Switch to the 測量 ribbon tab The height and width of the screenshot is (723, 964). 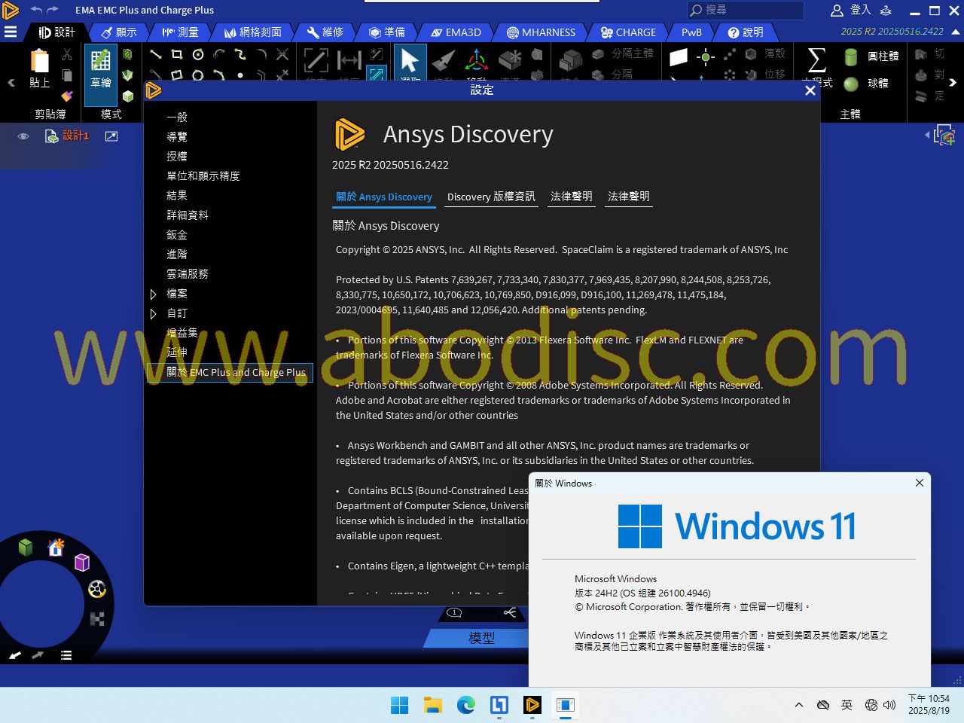tap(180, 32)
